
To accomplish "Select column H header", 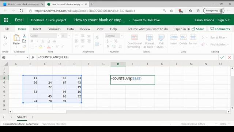I will [x=118, y=64].
